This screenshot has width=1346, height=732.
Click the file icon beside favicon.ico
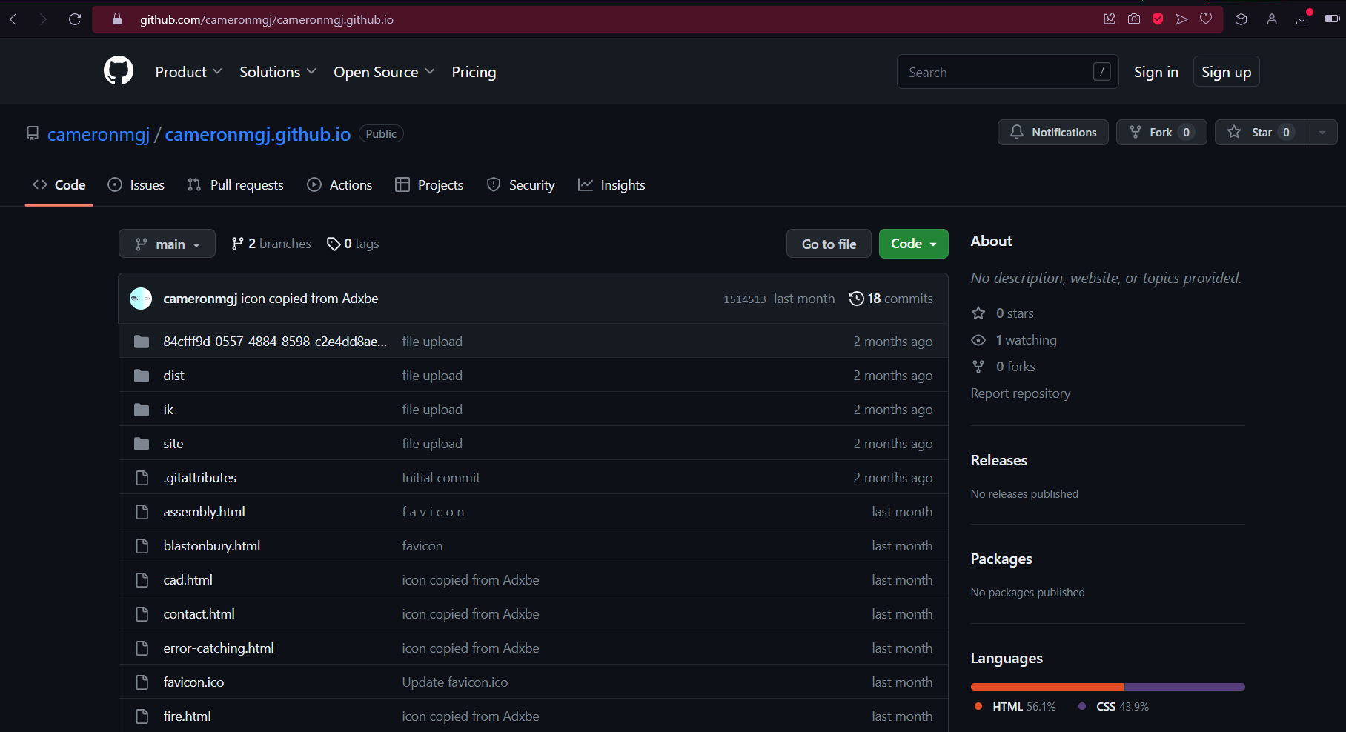142,682
